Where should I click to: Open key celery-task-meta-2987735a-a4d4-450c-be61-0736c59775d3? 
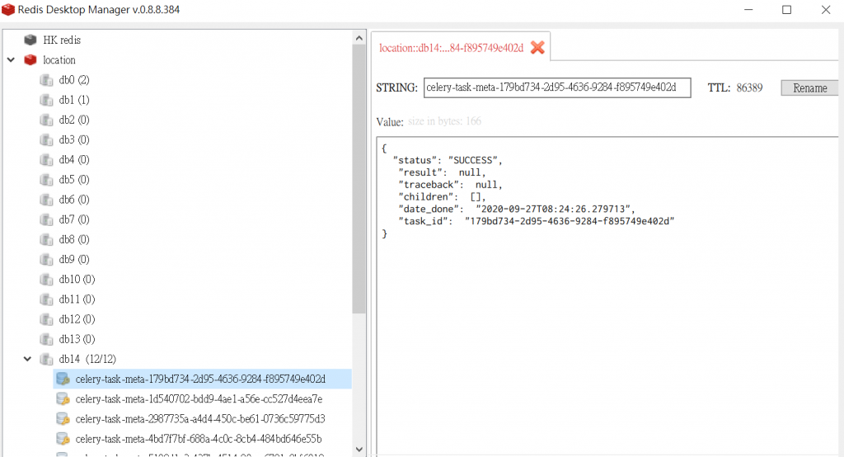coord(200,419)
